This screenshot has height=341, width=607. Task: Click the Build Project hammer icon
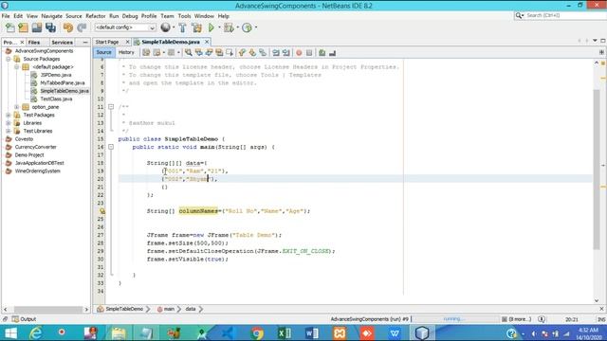pos(182,27)
